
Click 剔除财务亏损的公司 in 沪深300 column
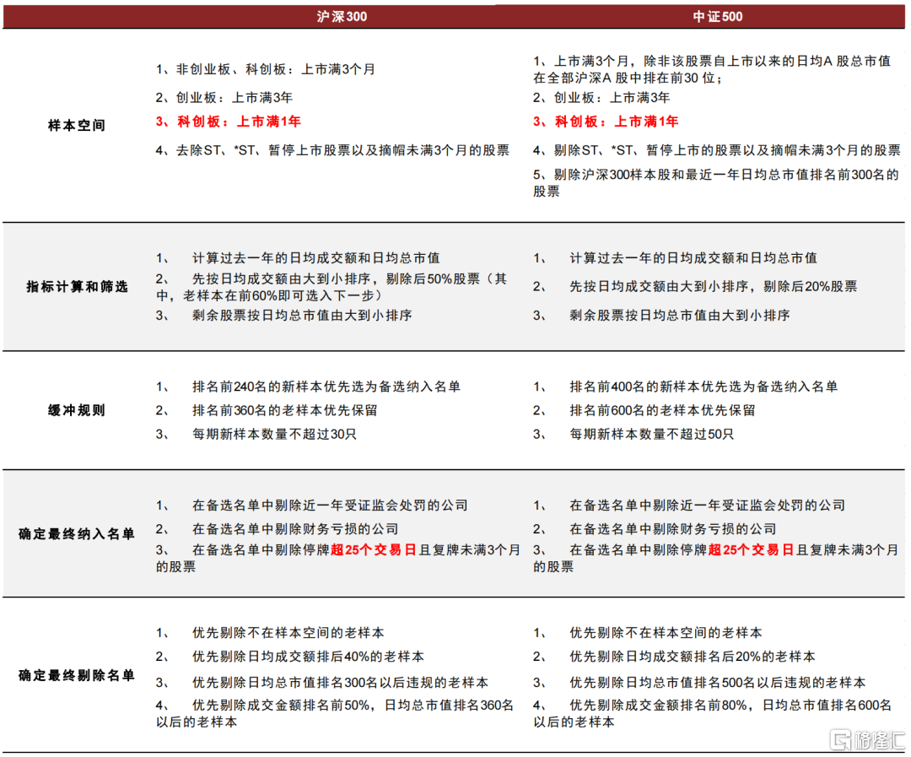point(278,529)
